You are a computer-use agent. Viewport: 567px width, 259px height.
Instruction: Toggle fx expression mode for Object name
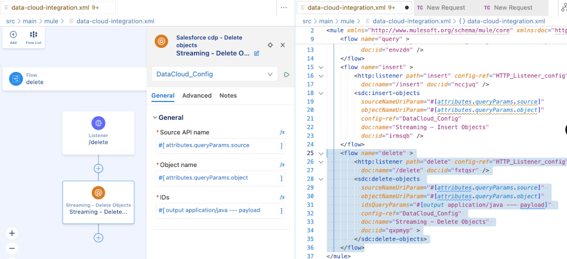(x=282, y=165)
